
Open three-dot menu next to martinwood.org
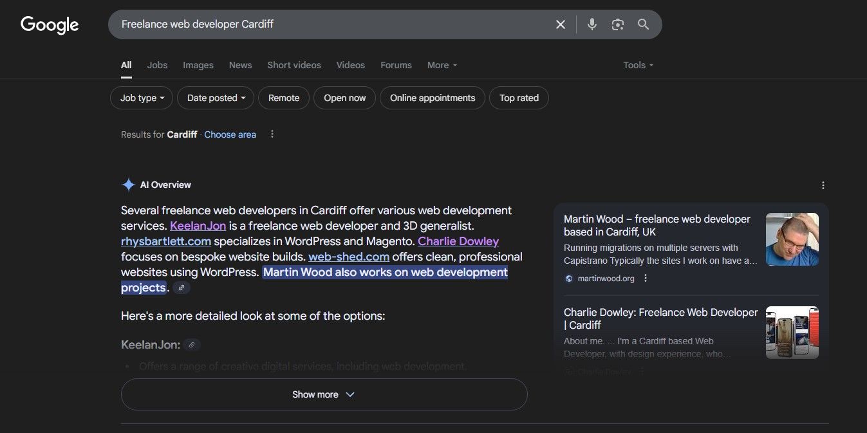pyautogui.click(x=646, y=279)
